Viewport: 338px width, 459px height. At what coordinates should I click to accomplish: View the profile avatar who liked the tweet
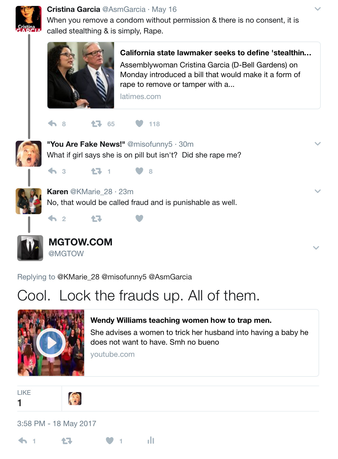pos(75,399)
